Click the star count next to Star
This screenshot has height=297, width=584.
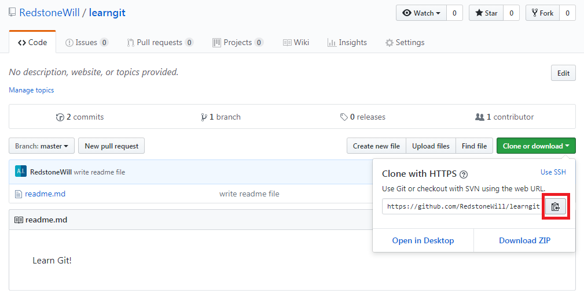(512, 13)
